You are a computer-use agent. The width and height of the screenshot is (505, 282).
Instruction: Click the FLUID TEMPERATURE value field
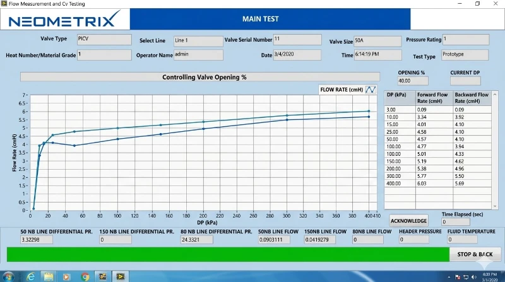tap(462, 240)
